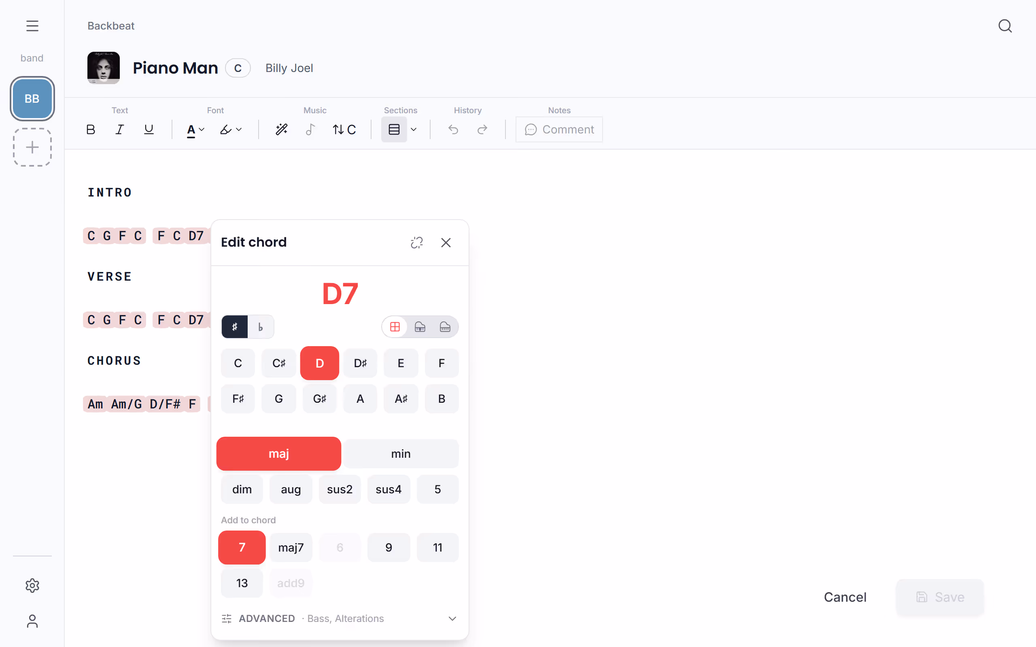Select sharp accidentals notation

(235, 327)
